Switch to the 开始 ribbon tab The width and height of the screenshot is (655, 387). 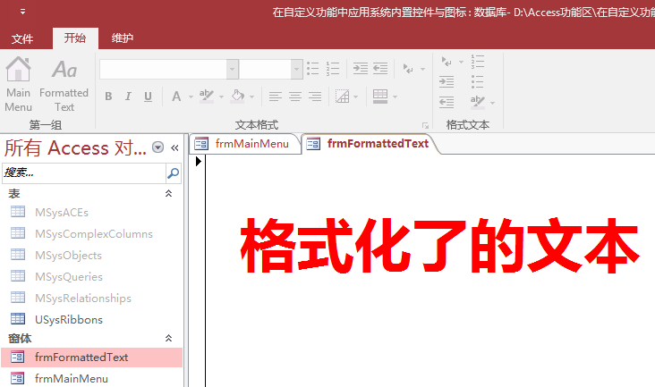75,38
